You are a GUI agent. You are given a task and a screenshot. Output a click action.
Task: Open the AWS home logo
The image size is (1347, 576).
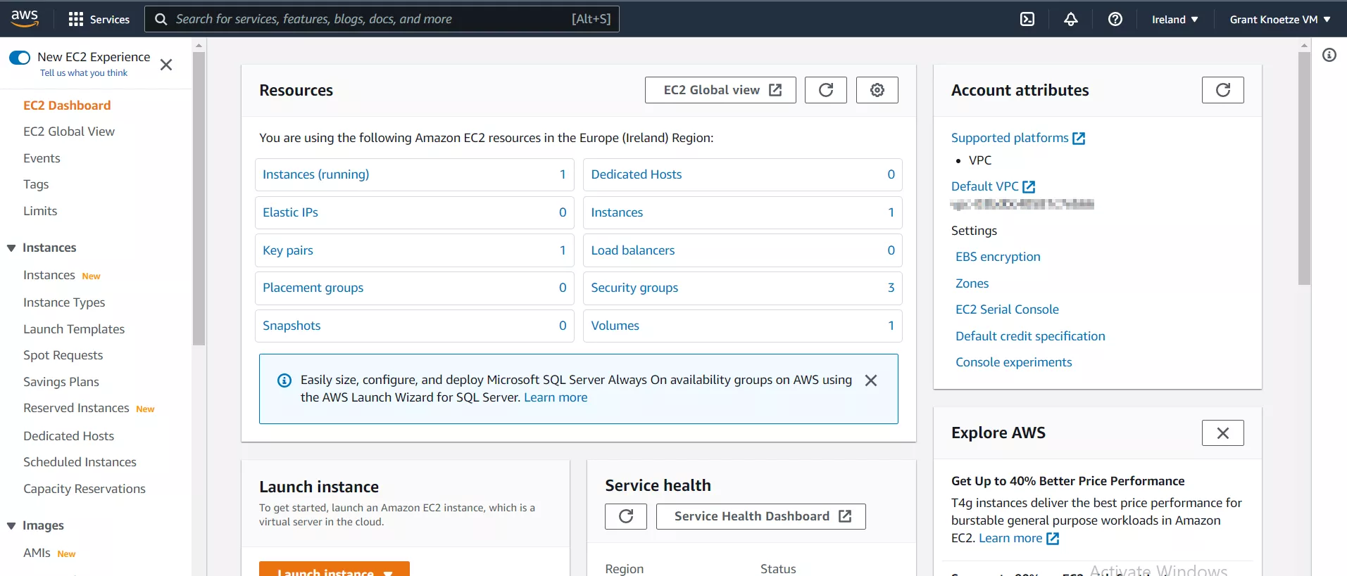[x=25, y=19]
